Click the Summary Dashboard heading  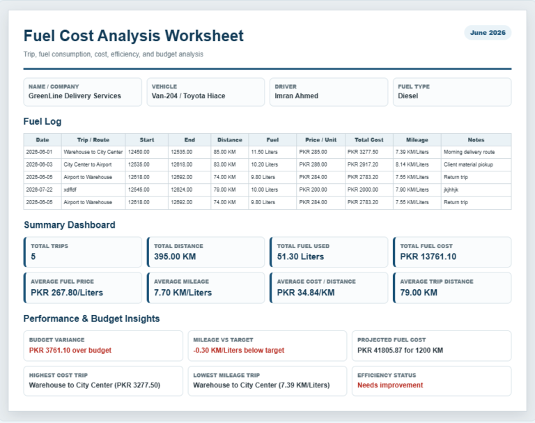click(70, 225)
